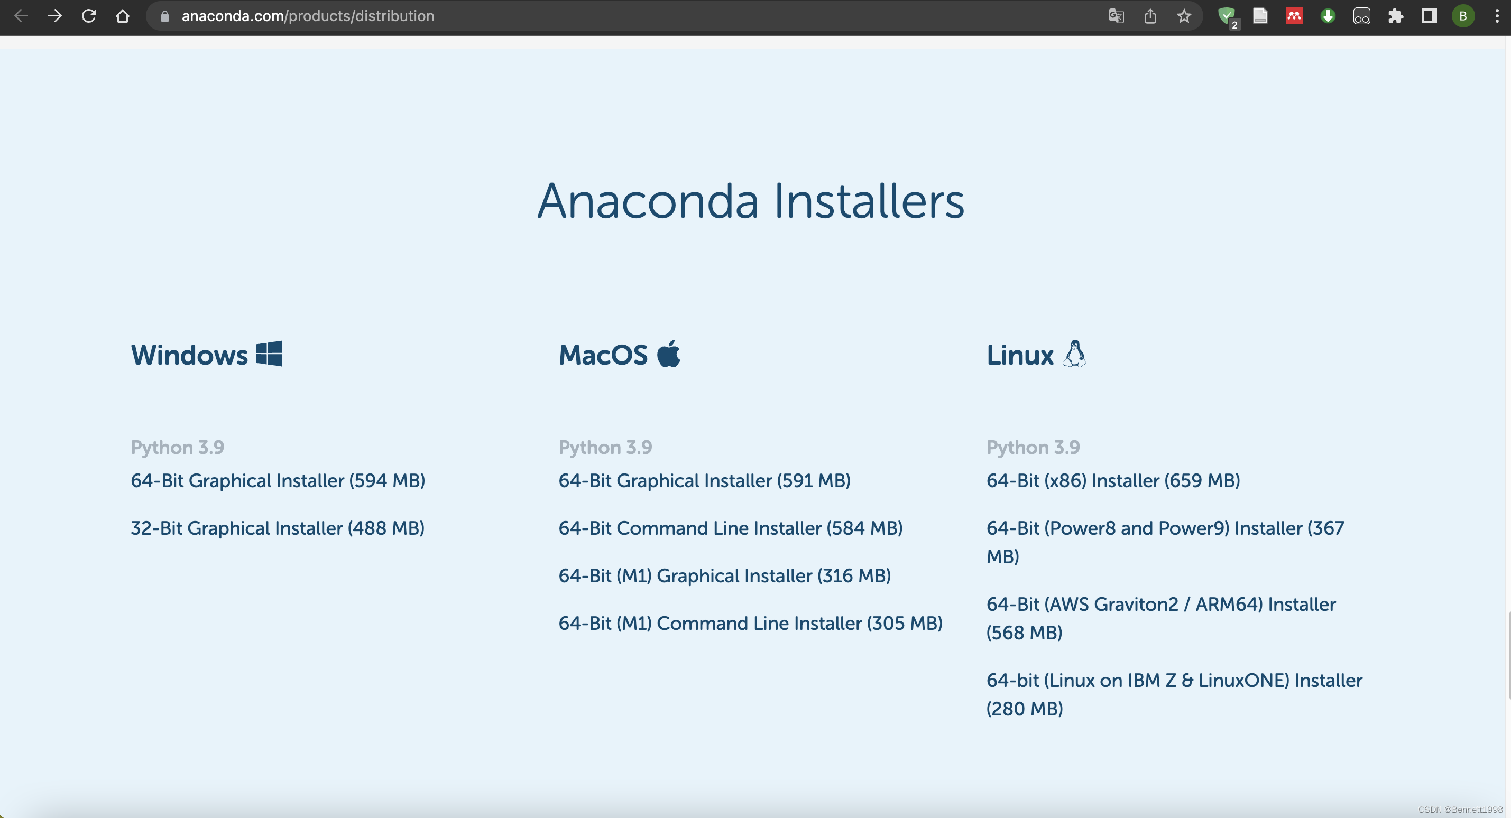Click the share page icon
Image resolution: width=1511 pixels, height=818 pixels.
point(1150,16)
